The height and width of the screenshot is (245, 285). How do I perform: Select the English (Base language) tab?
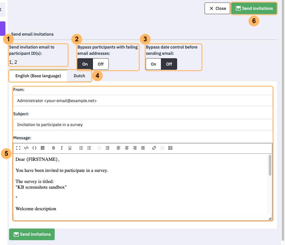[38, 76]
